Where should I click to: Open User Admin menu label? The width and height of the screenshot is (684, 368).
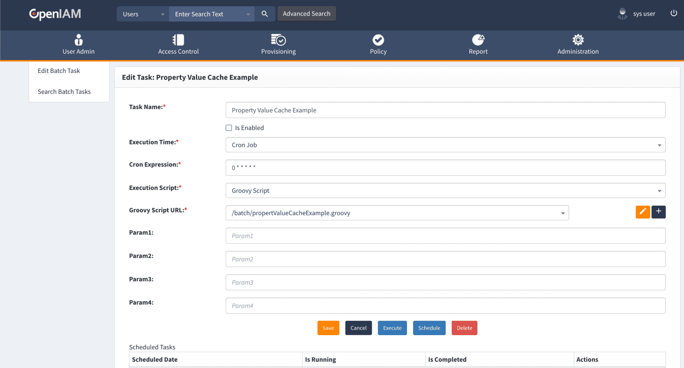click(x=79, y=51)
